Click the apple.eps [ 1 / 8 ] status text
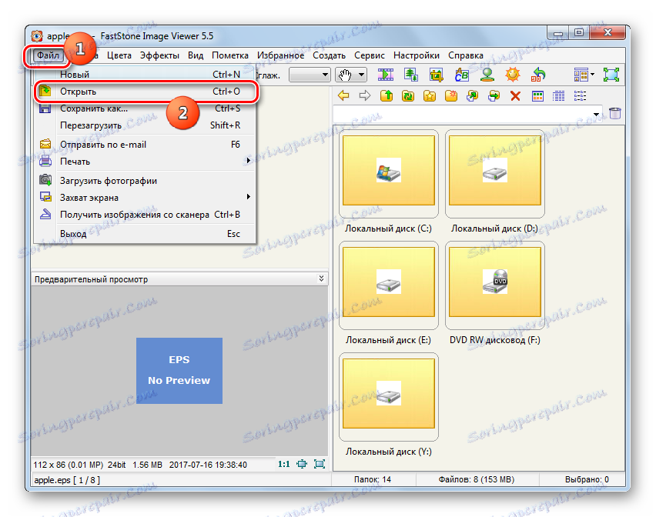 (67, 480)
